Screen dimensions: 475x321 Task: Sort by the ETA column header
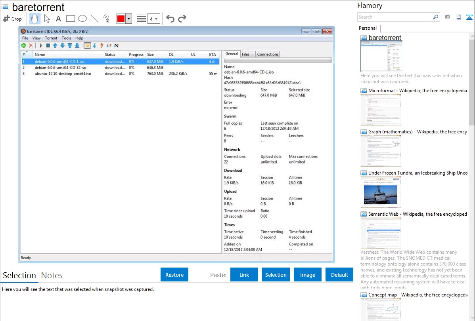point(213,55)
